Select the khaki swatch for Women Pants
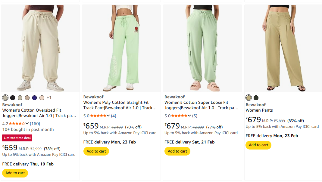The image size is (322, 182). coord(249,98)
